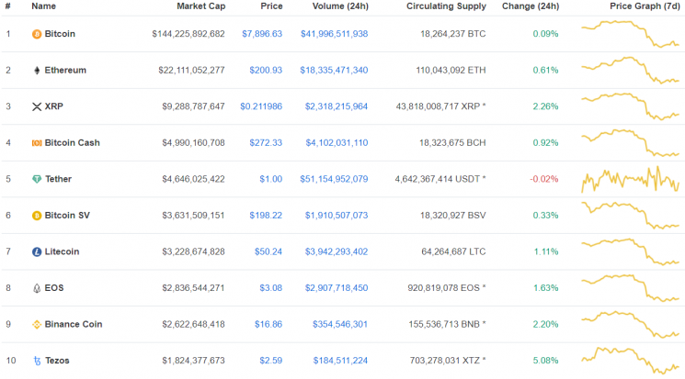Open the XRP name link
Image resolution: width=685 pixels, height=379 pixels.
coord(53,106)
